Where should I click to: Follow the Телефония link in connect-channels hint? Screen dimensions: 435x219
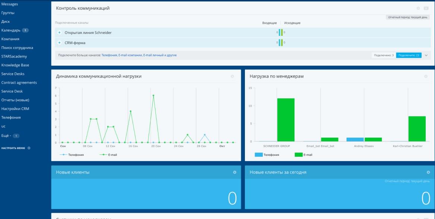click(x=109, y=55)
